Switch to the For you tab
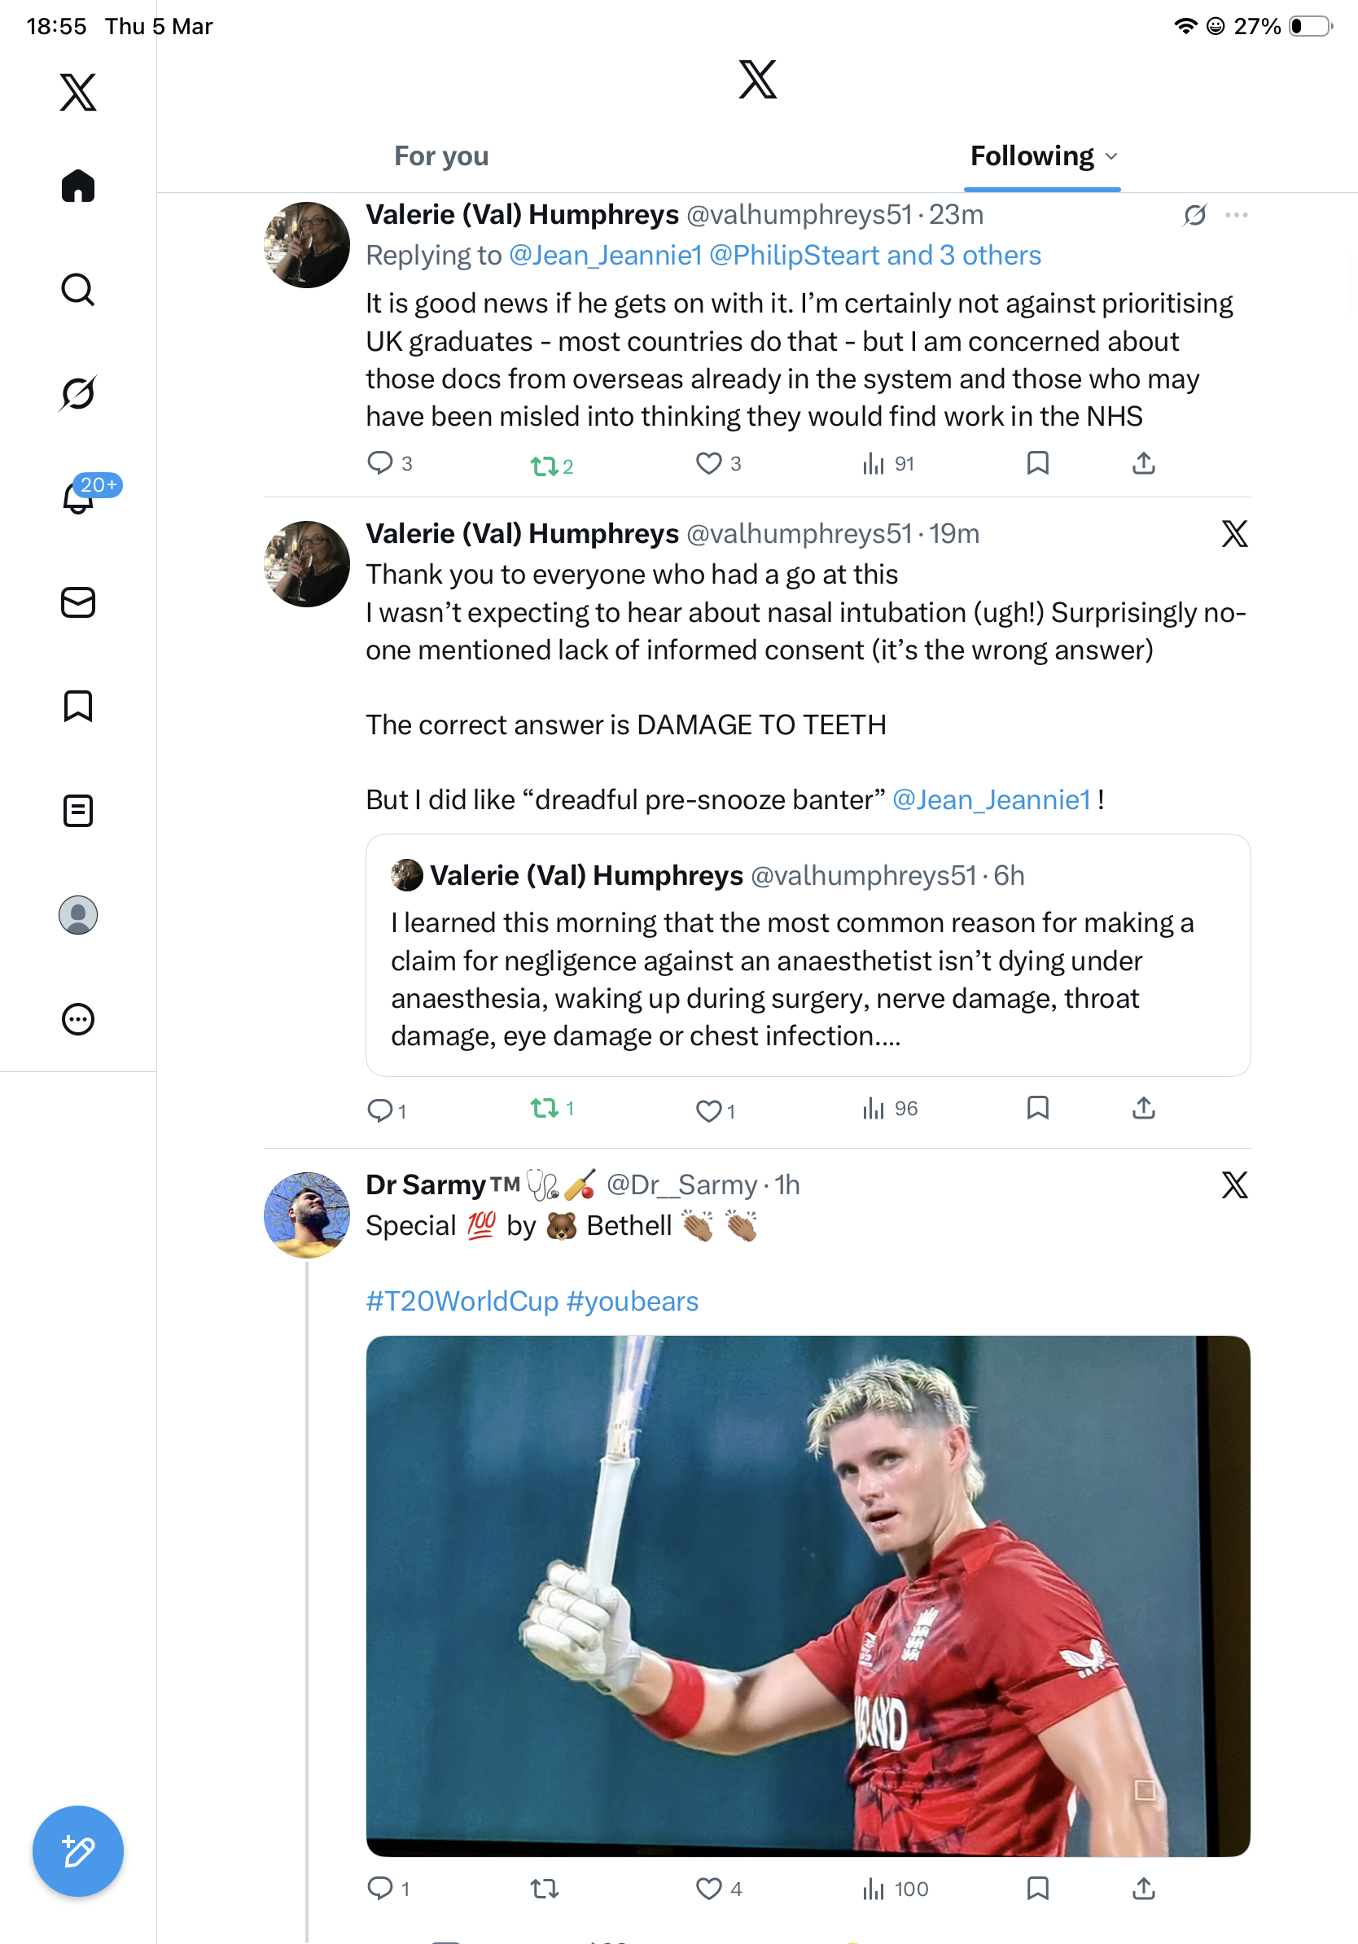The width and height of the screenshot is (1358, 1944). pos(441,156)
